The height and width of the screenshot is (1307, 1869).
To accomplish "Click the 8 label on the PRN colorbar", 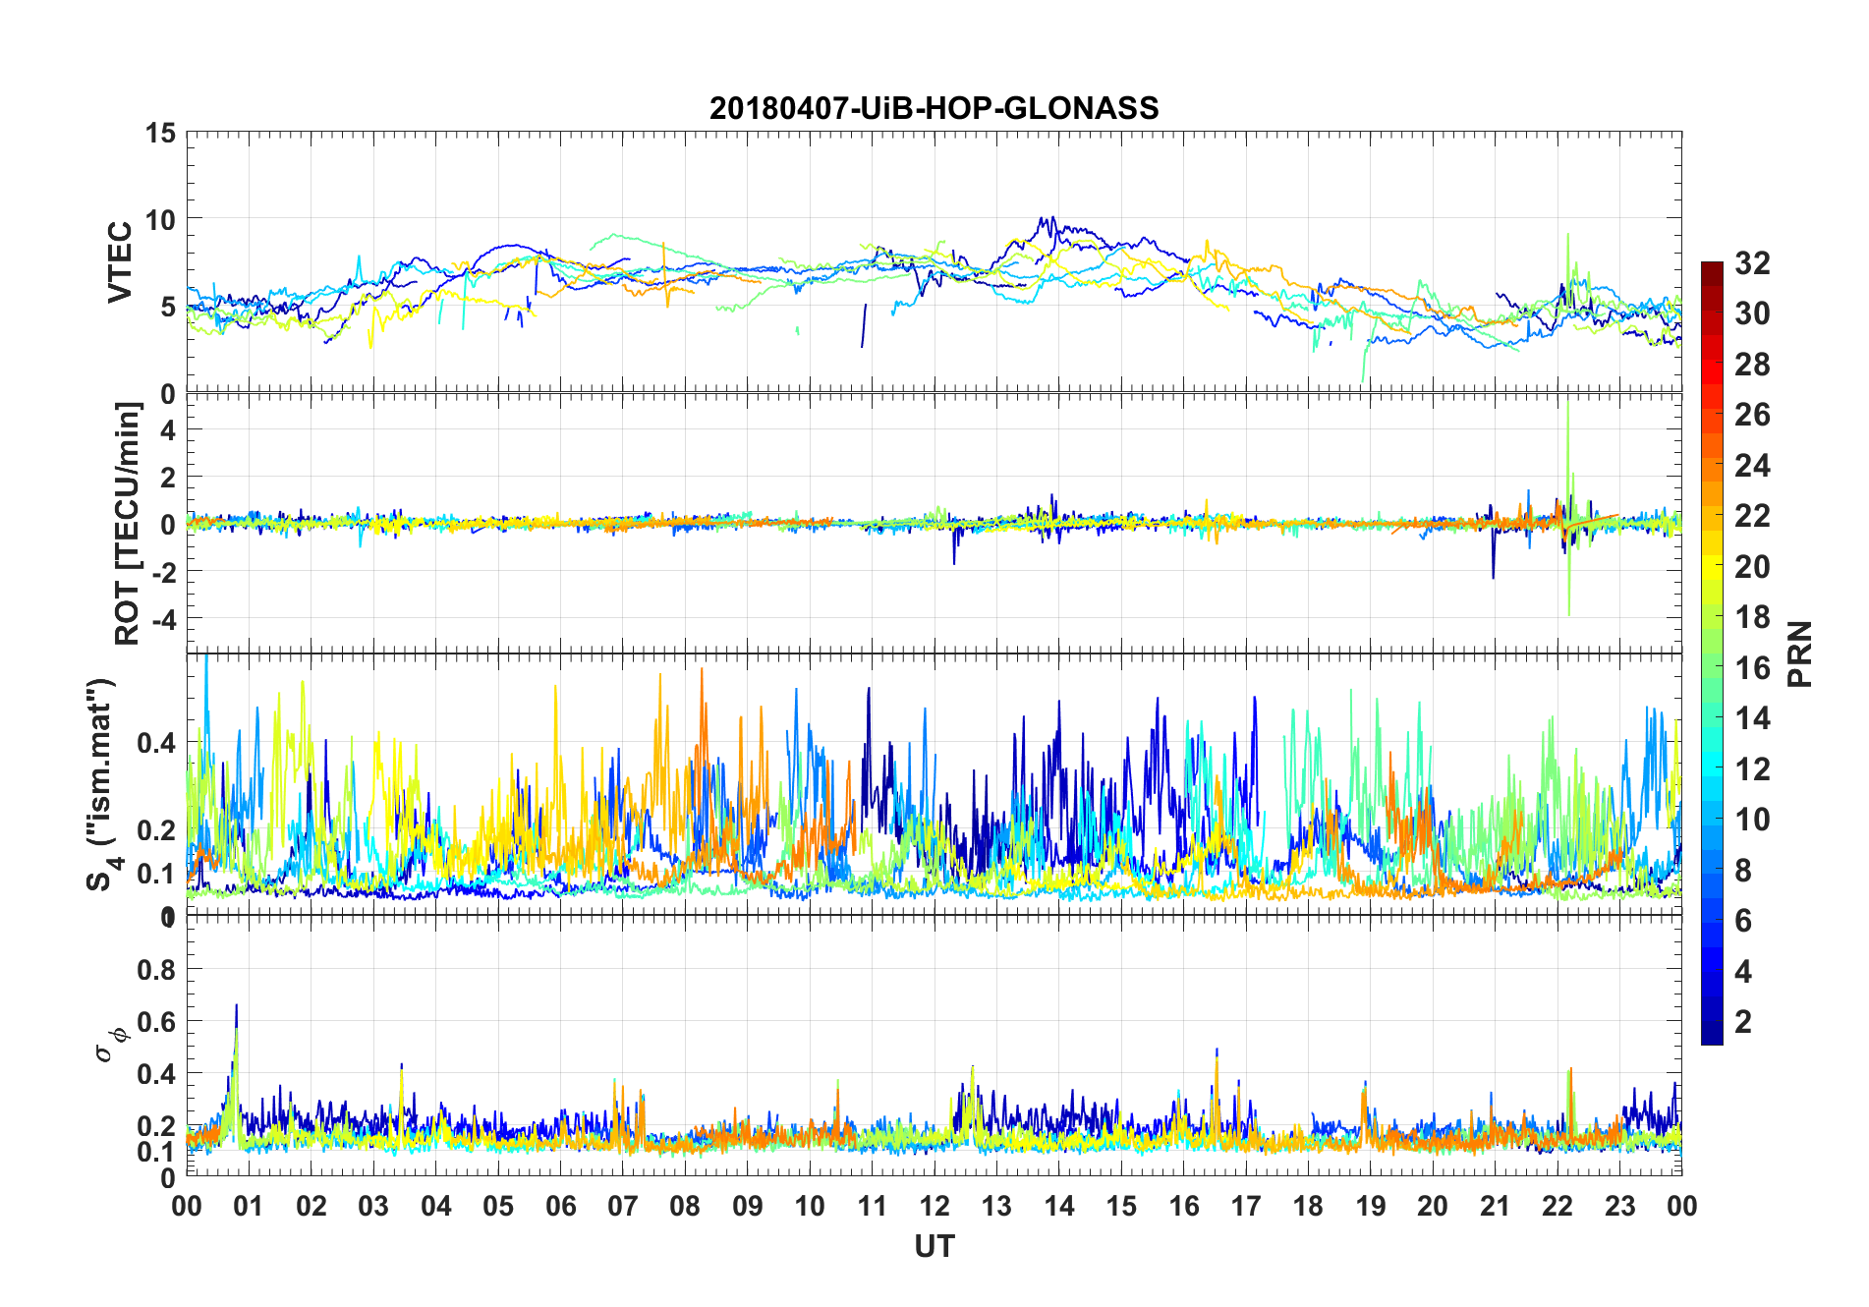I will [1744, 870].
